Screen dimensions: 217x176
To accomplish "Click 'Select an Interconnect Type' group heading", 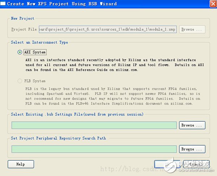I will (x=39, y=42).
